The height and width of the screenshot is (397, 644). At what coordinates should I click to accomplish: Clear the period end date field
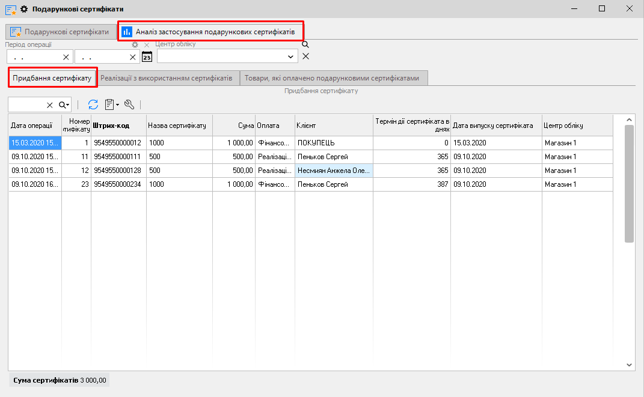click(133, 57)
